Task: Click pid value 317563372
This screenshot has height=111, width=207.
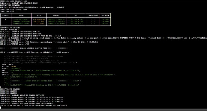Action: (x=39, y=24)
